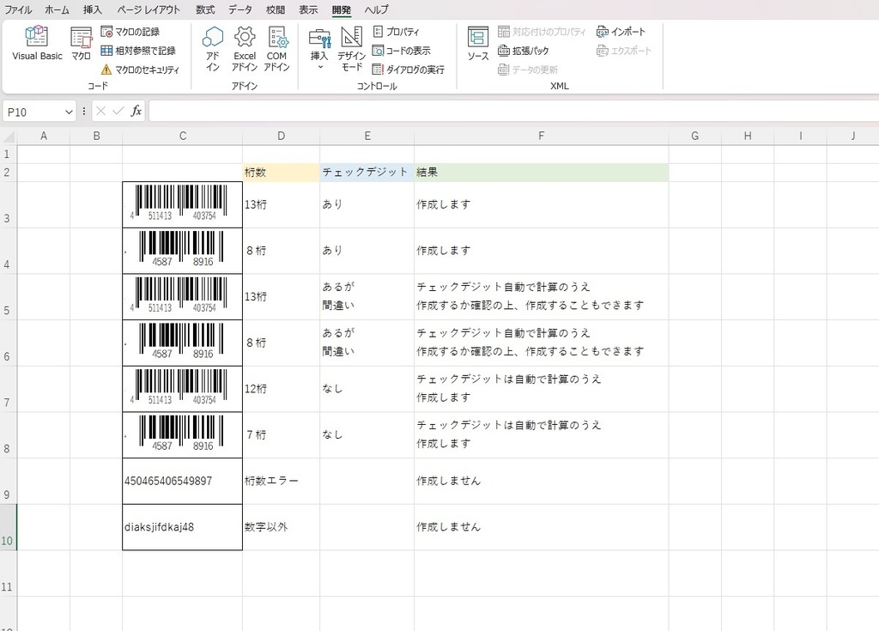Click the 8-digit barcode in row 4
The width and height of the screenshot is (879, 631).
180,249
